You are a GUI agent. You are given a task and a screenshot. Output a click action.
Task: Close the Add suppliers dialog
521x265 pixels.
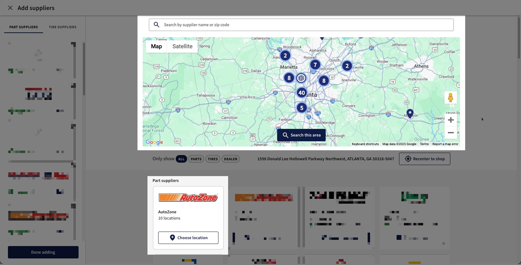(x=10, y=8)
